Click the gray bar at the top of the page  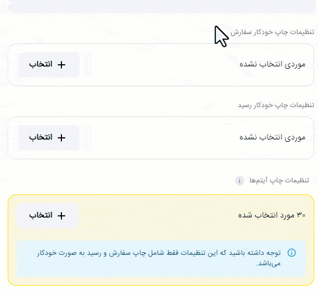point(161,7)
